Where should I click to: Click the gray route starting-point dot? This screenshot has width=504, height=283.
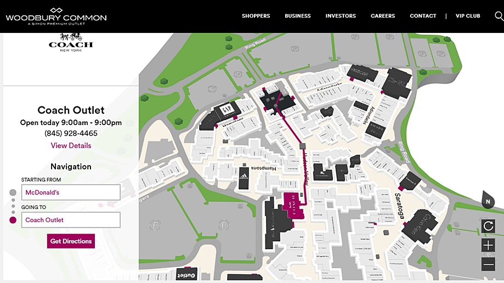(13, 193)
